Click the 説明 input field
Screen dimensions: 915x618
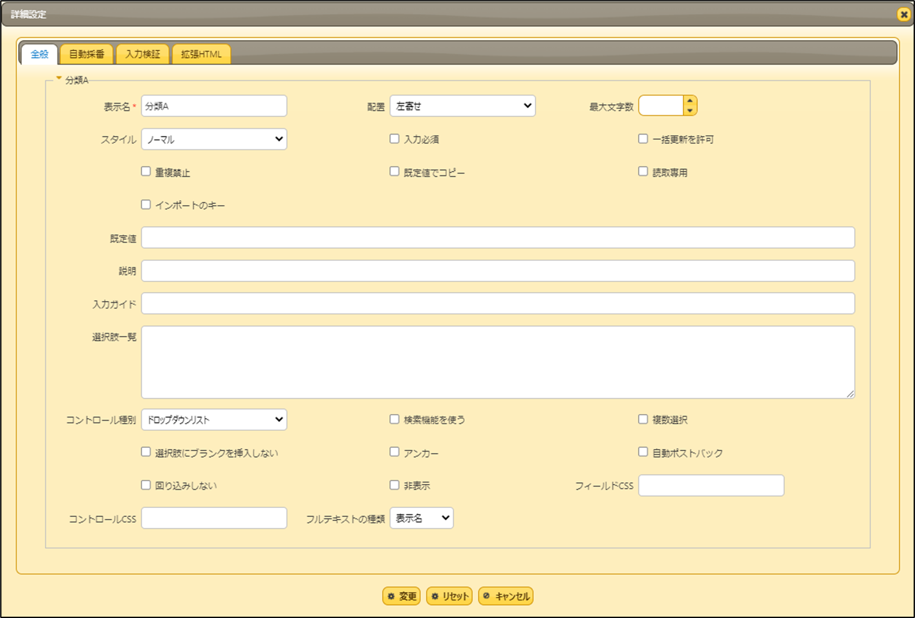coord(498,270)
